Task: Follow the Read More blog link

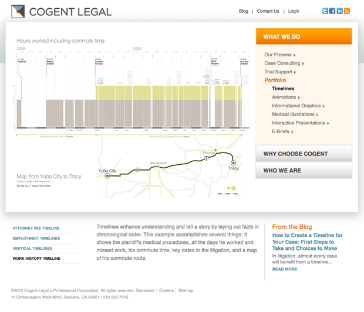Action: tap(285, 270)
